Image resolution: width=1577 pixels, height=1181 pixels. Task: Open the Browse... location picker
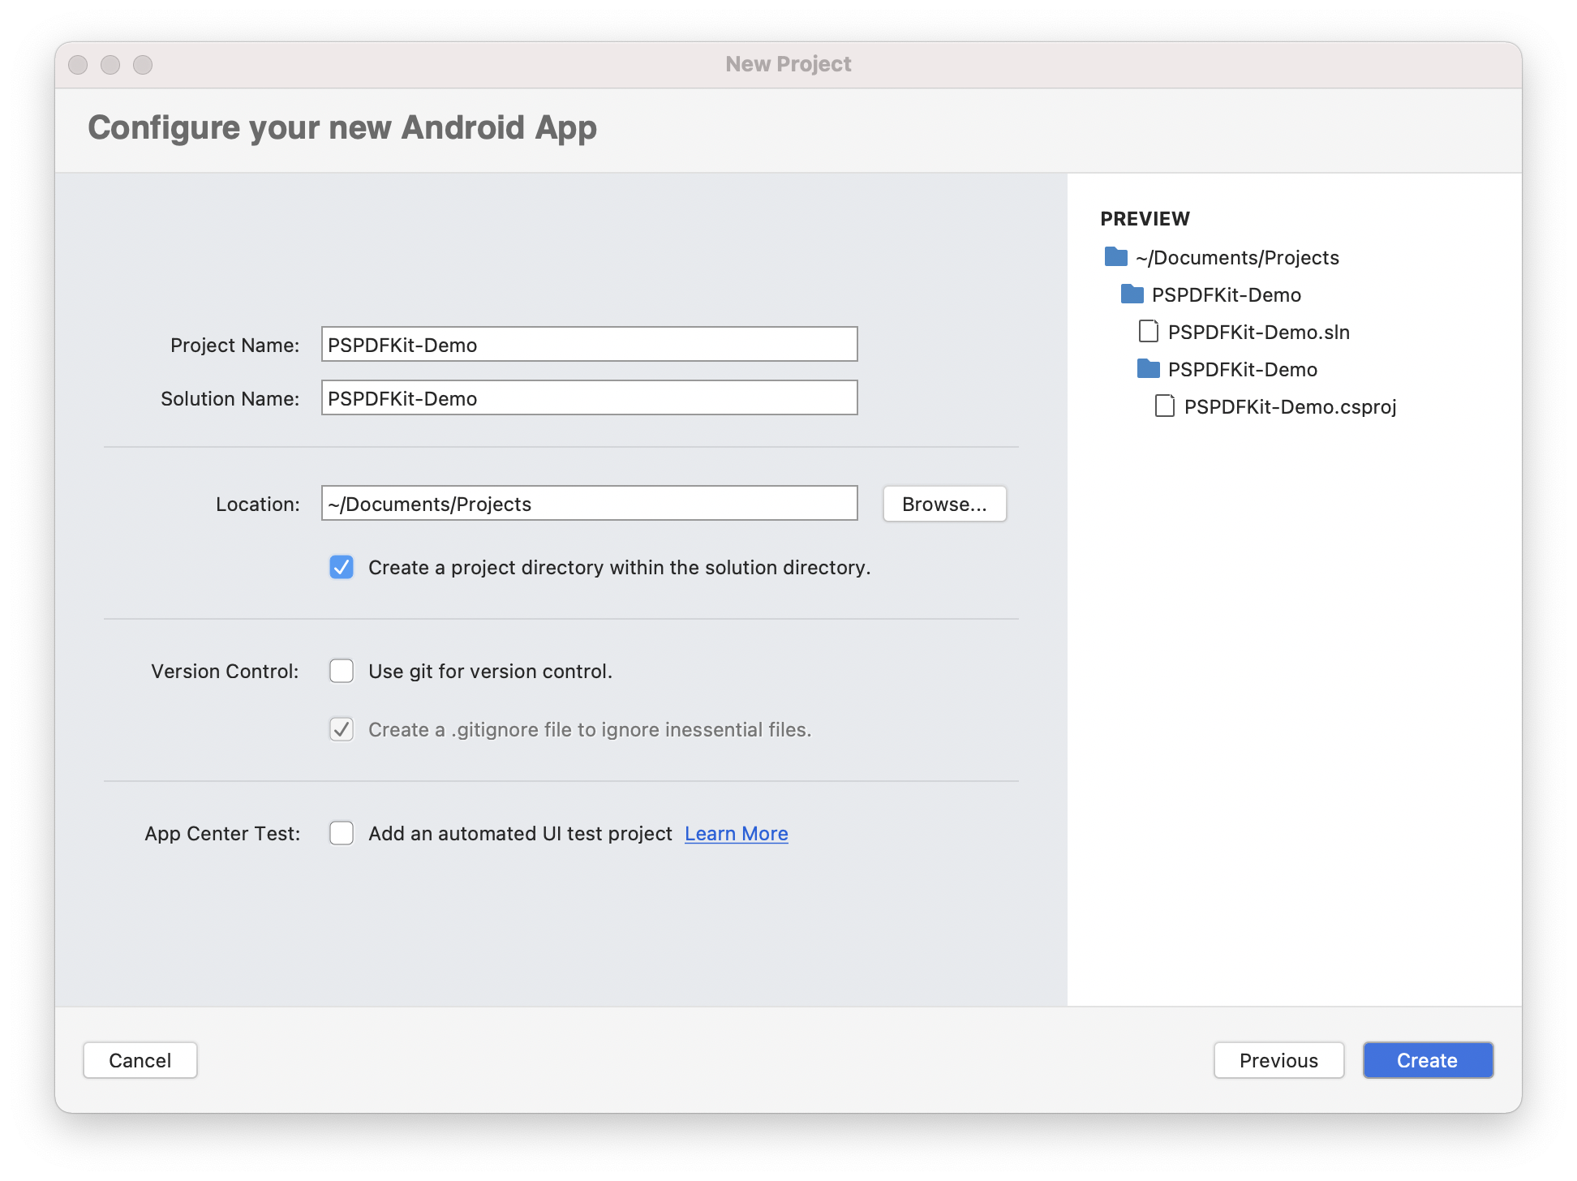tap(944, 504)
